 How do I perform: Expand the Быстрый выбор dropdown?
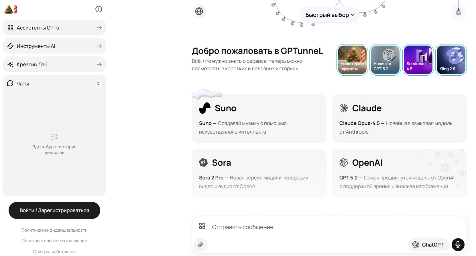pyautogui.click(x=329, y=15)
